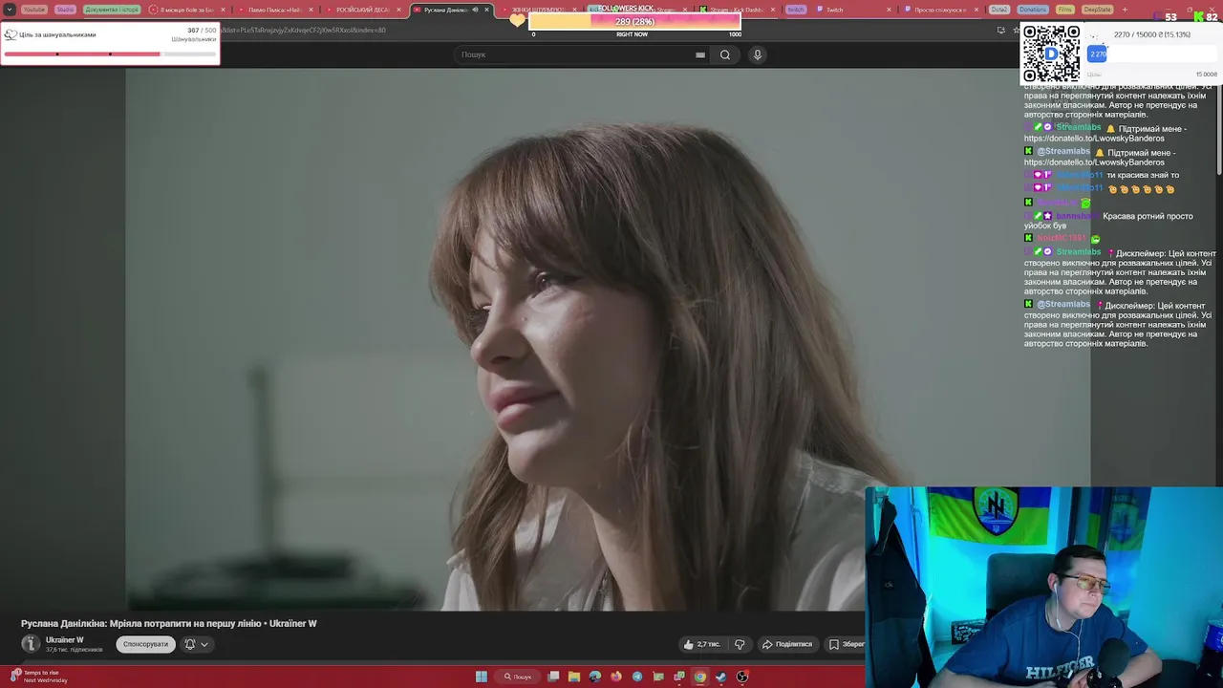
Task: Open the Dota2 tab group
Action: 999,10
